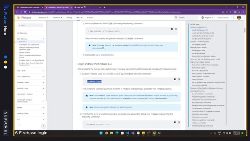Image resolution: width=250 pixels, height=141 pixels.
Task: Open the Chrome three-dot menu
Action: pos(243,12)
